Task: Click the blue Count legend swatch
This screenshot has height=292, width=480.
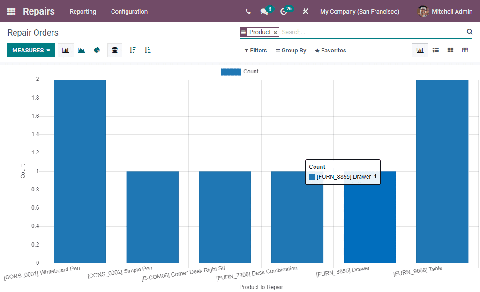Action: [231, 72]
